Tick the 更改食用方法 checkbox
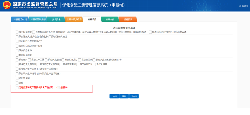The image size is (250, 115). [x=77, y=64]
